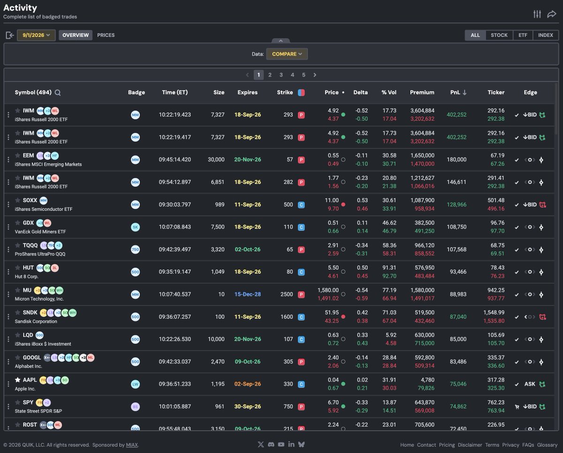Viewport: 563px width, 453px height.
Task: Click red price dot in SOXX row
Action: point(343,204)
